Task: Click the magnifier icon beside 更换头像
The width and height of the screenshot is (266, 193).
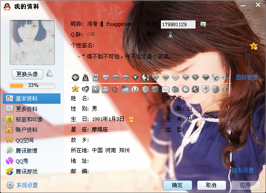Action: coord(50,73)
